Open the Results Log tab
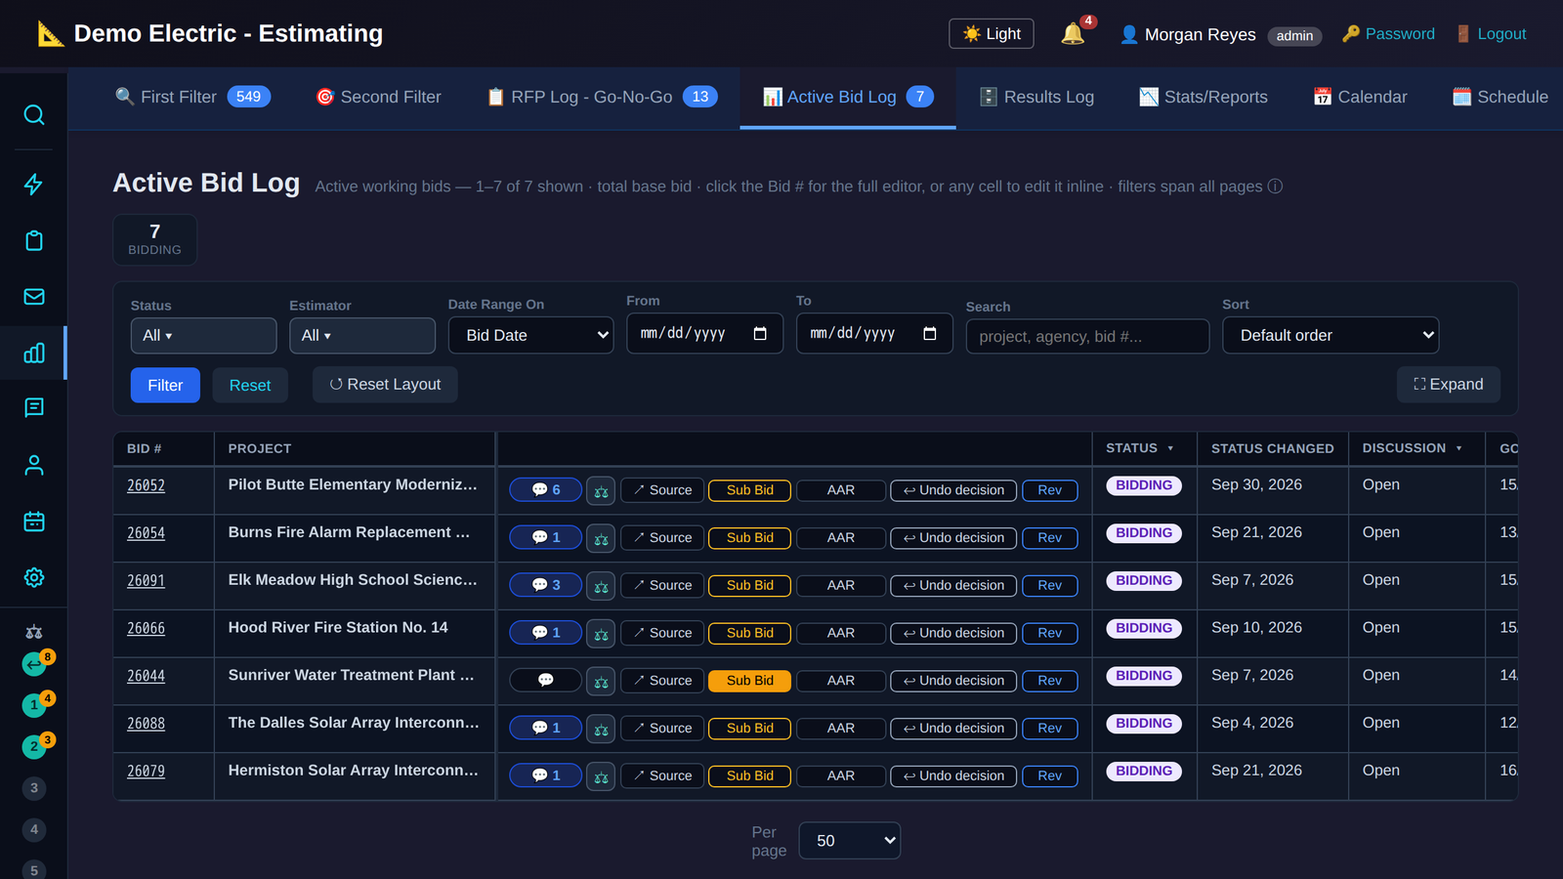This screenshot has height=879, width=1563. (x=1036, y=97)
